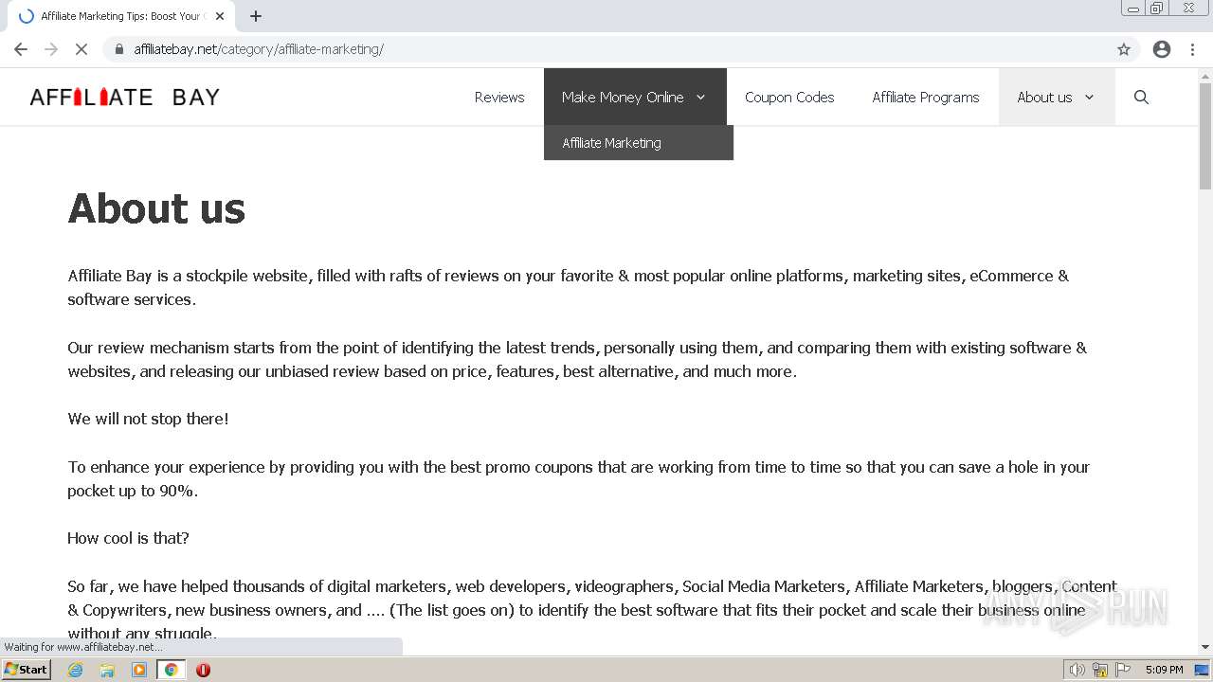This screenshot has height=682, width=1213.
Task: Expand the Make Money Online dropdown arrow
Action: click(701, 97)
